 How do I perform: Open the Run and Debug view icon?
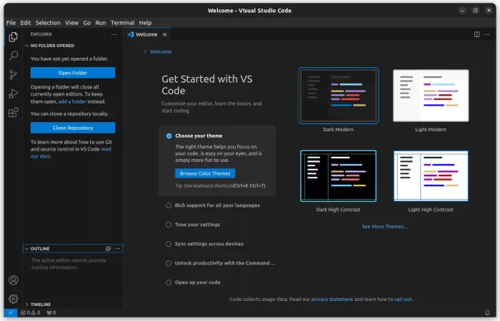click(x=13, y=93)
